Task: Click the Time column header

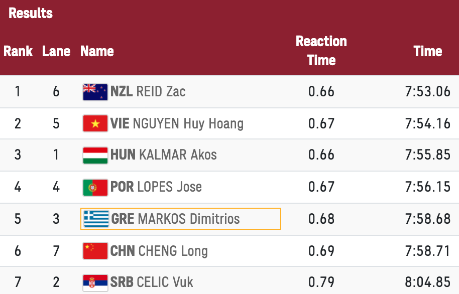Action: click(428, 51)
